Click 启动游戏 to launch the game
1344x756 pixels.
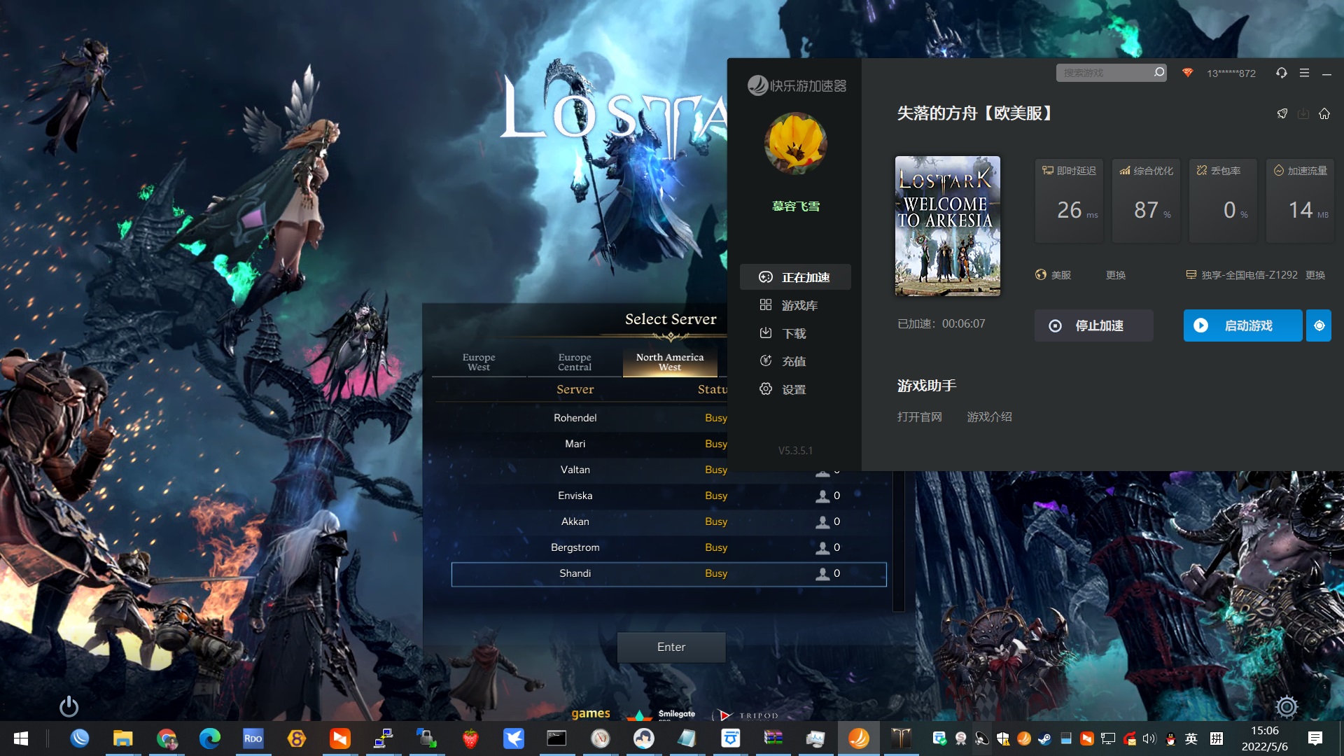click(1242, 325)
